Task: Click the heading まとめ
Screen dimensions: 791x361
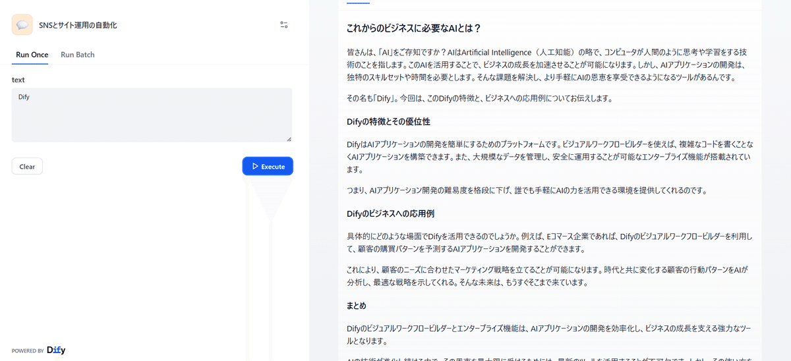Action: [357, 306]
